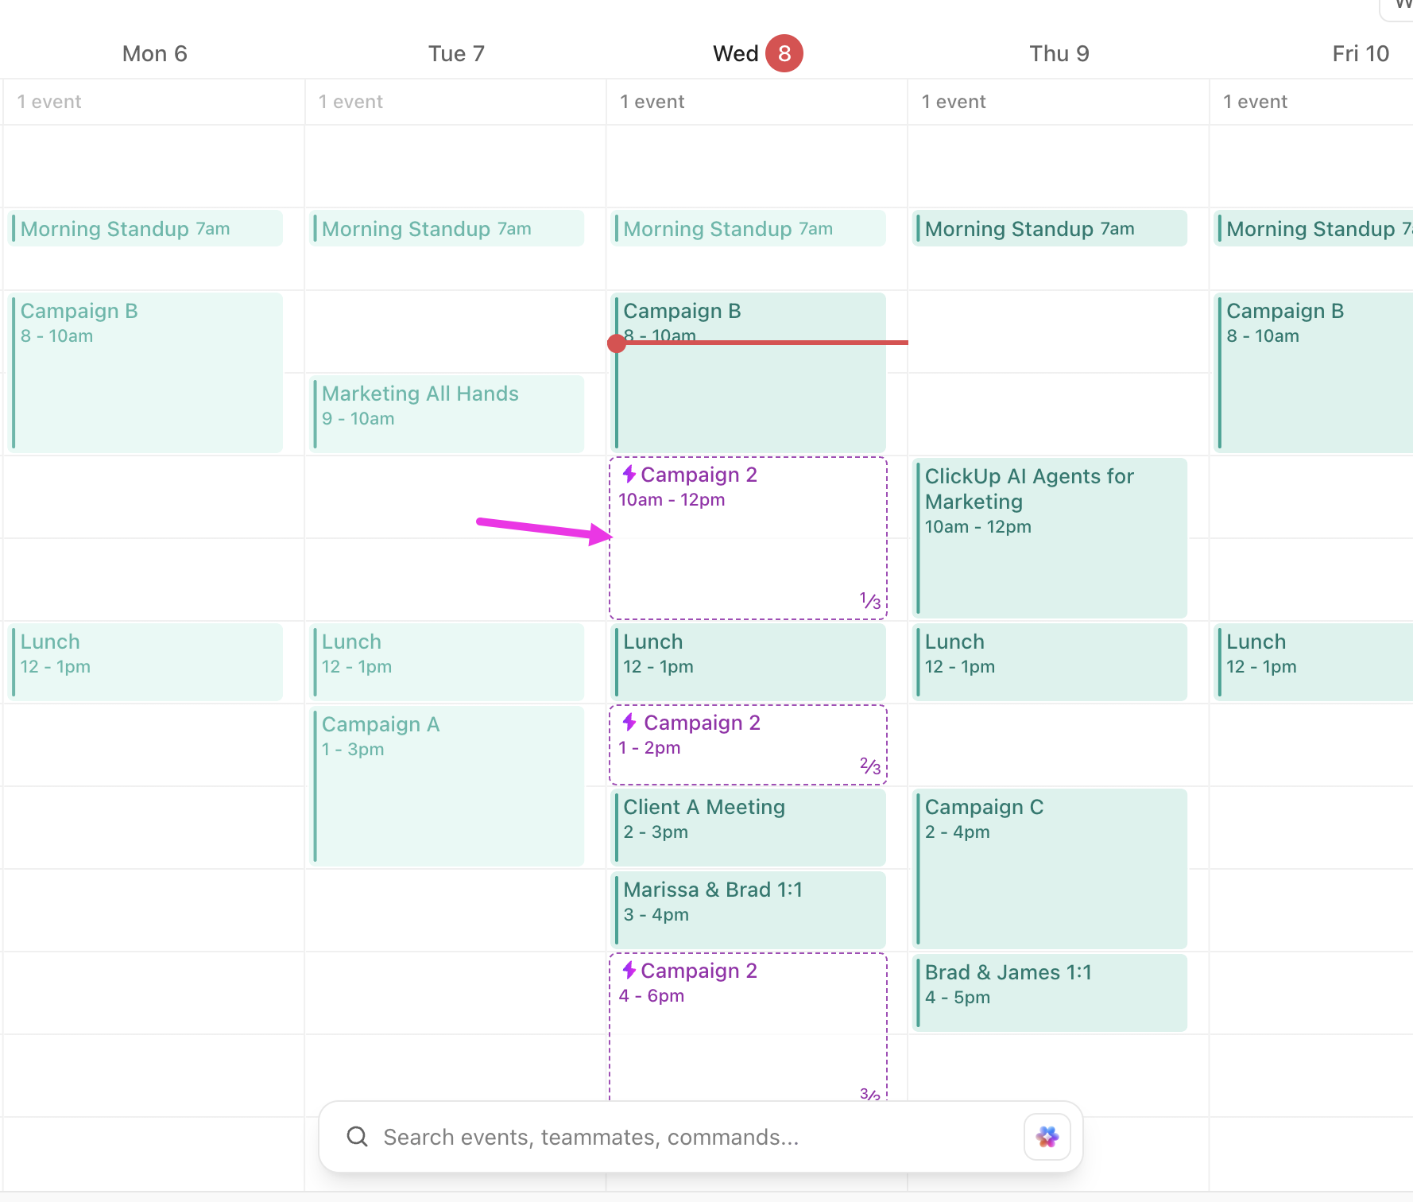The width and height of the screenshot is (1413, 1202).
Task: Open the Client A Meeting event on Wednesday
Action: pyautogui.click(x=747, y=819)
